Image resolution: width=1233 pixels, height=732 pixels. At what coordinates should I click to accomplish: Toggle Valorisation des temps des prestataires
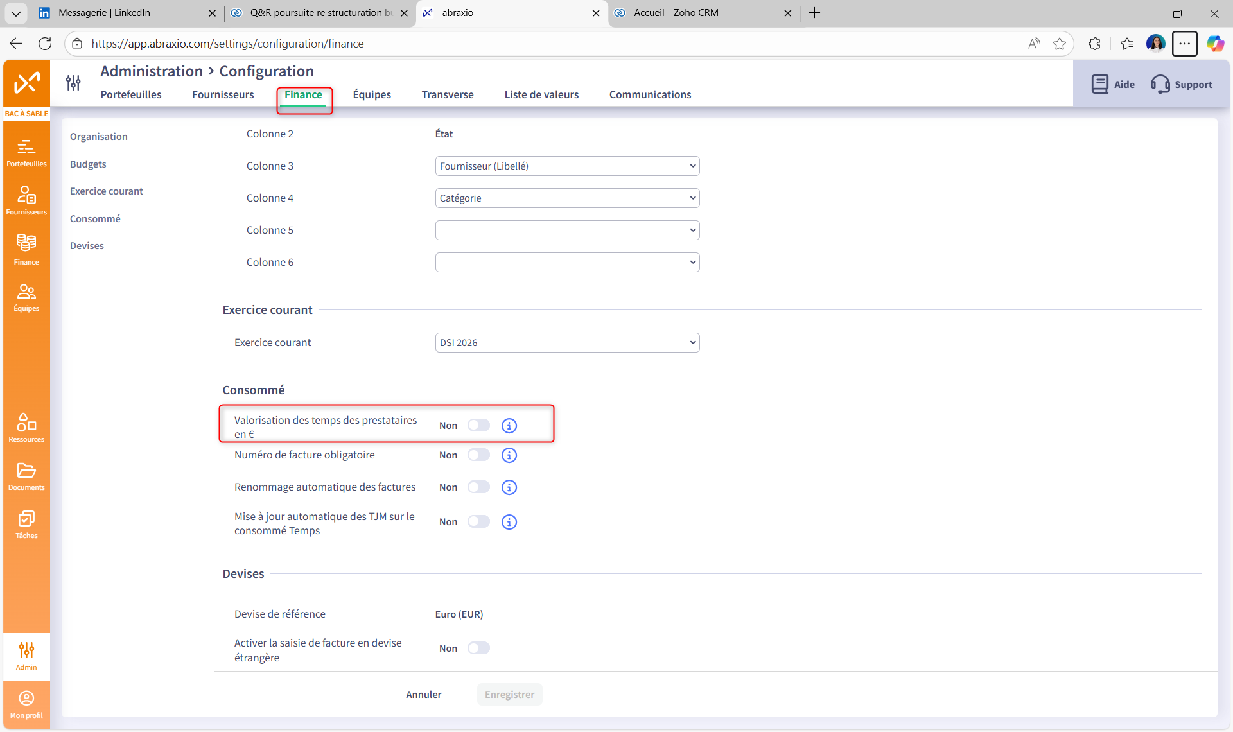click(478, 425)
